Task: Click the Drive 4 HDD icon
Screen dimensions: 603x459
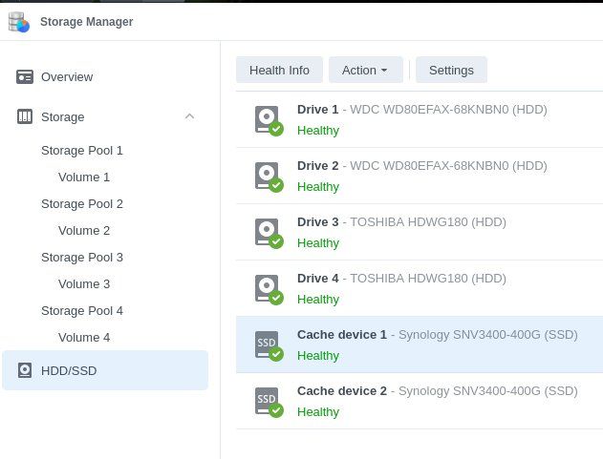Action: pos(269,289)
